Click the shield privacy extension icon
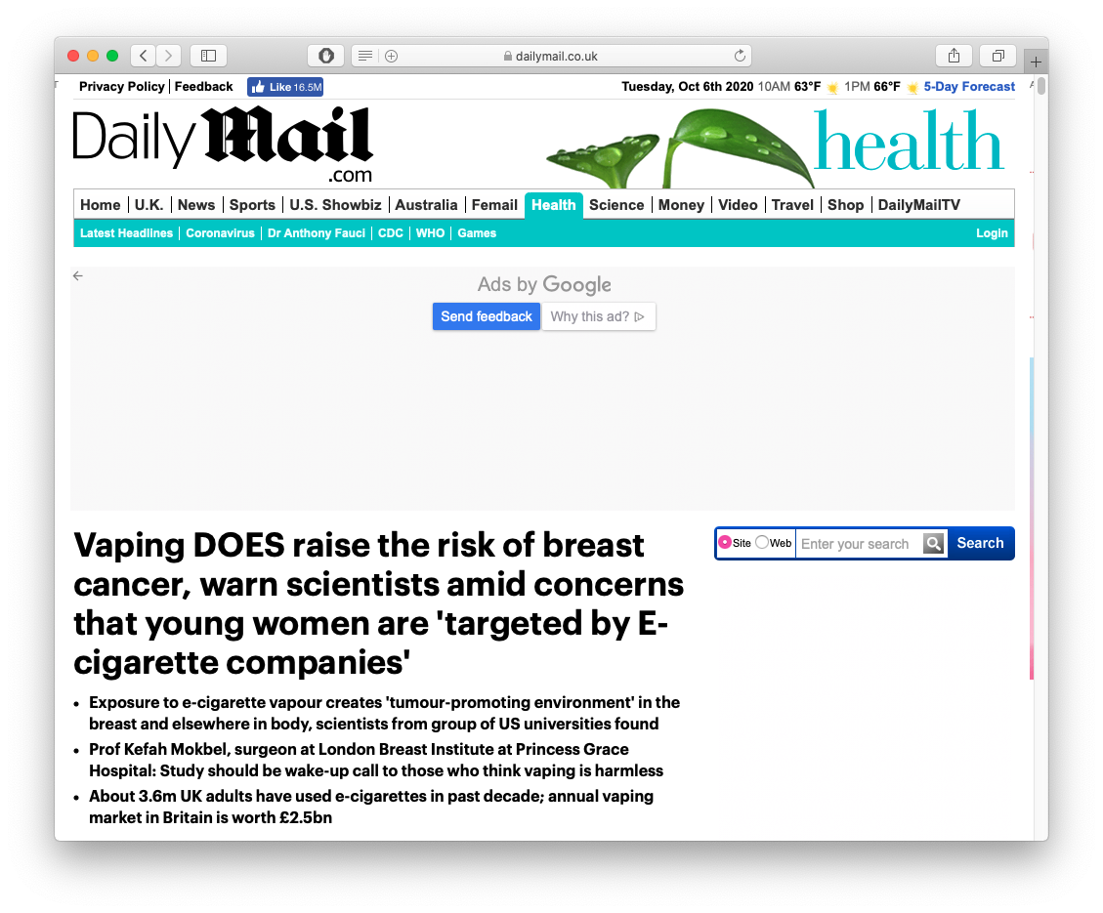This screenshot has height=913, width=1103. 325,56
